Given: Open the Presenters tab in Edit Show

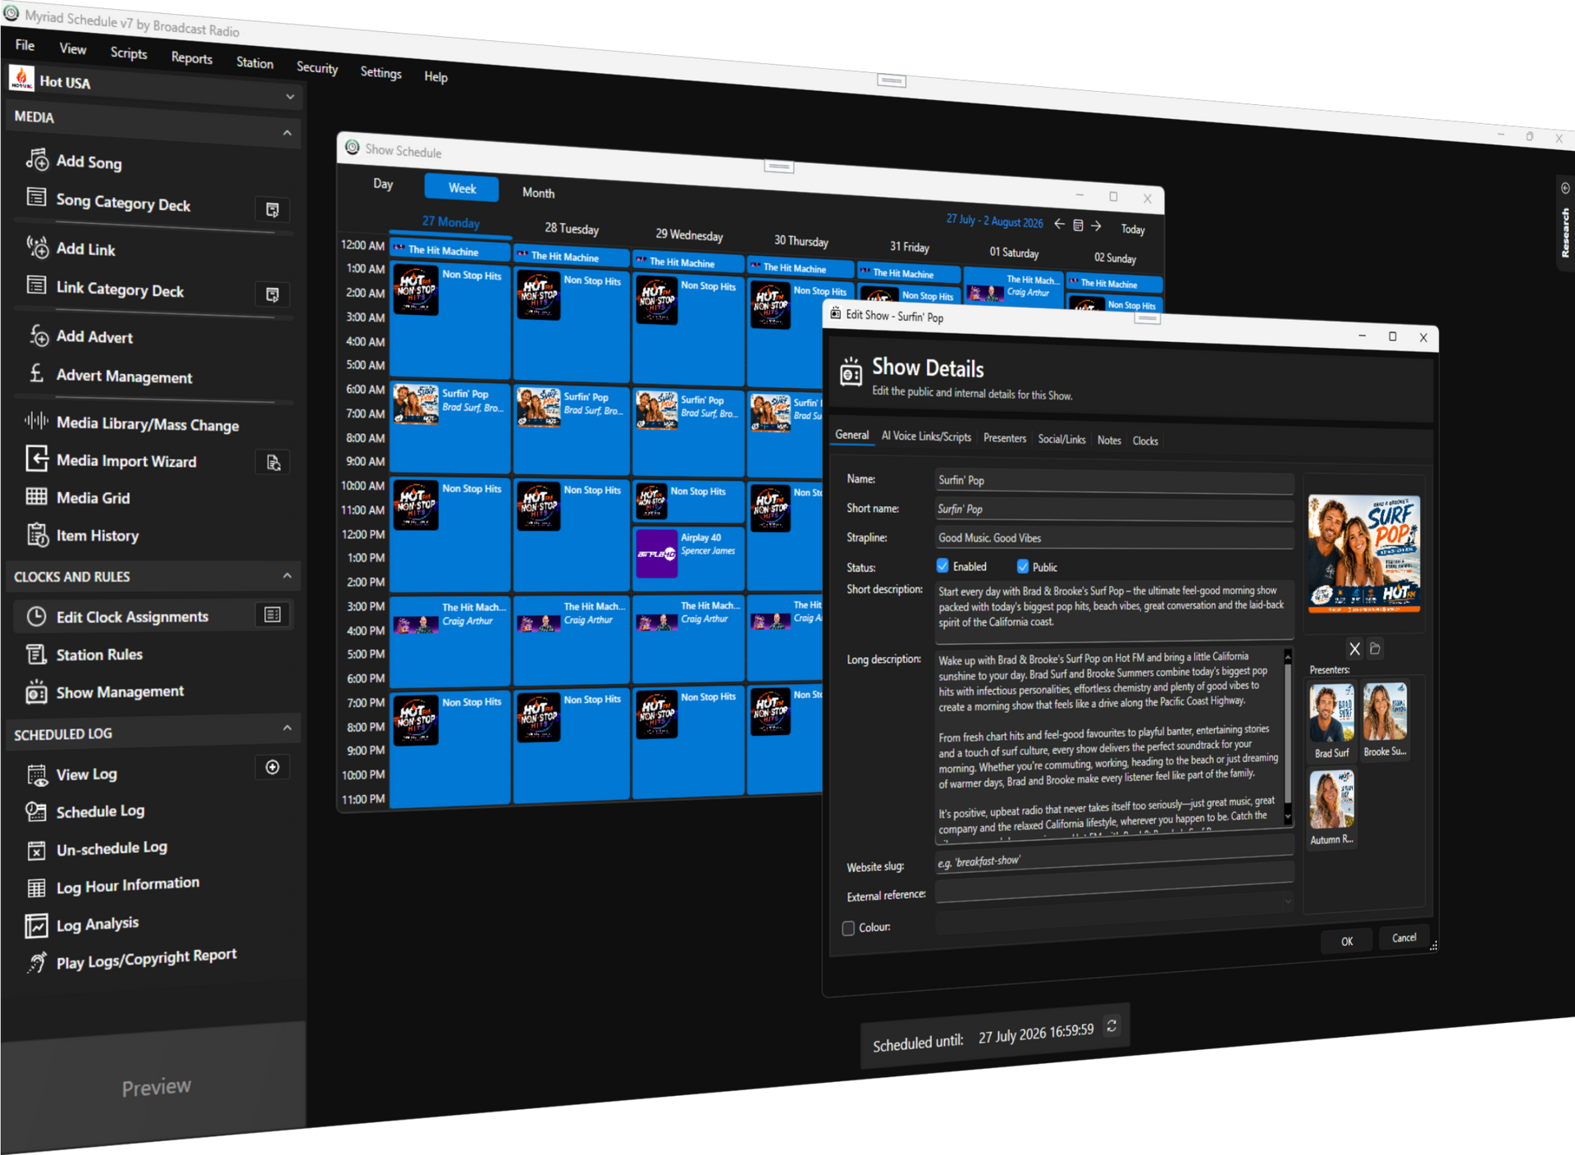Looking at the screenshot, I should [x=1005, y=438].
